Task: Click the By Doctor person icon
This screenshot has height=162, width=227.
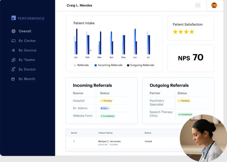Action: (x=13, y=69)
